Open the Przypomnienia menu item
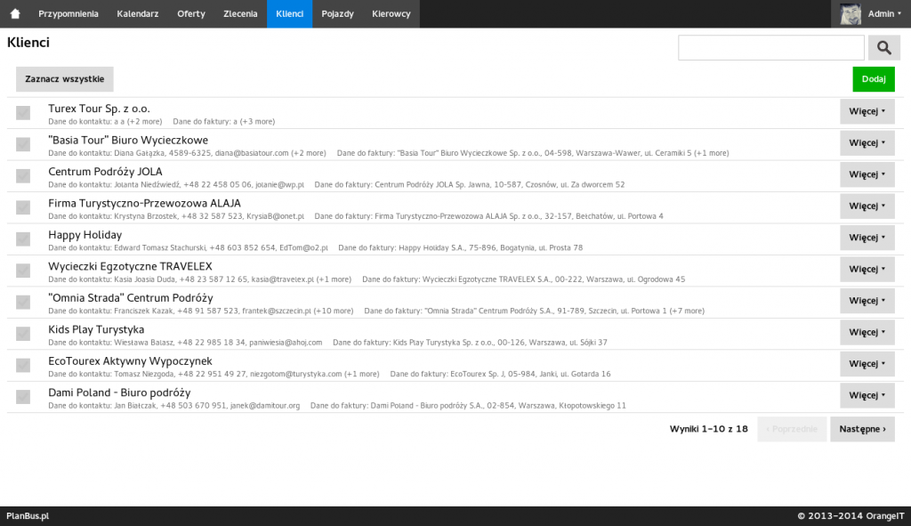Screen dimensions: 911x526 69,13
